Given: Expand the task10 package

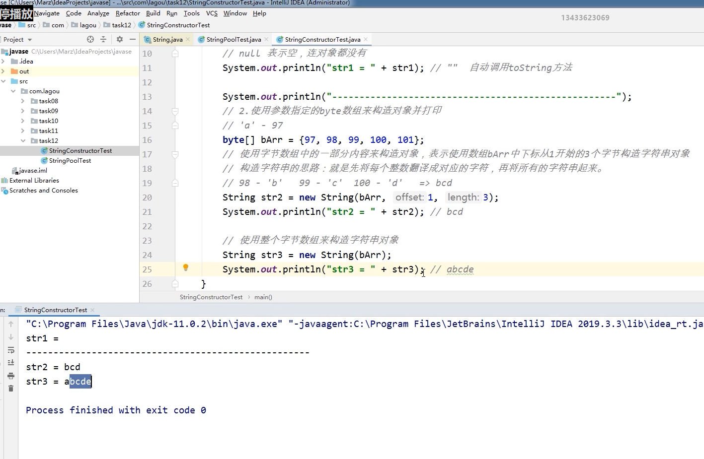Looking at the screenshot, I should point(23,121).
